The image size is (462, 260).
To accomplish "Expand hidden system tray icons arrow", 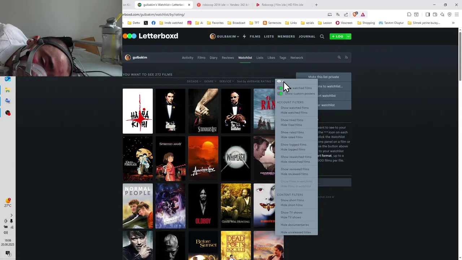I will [11, 215].
